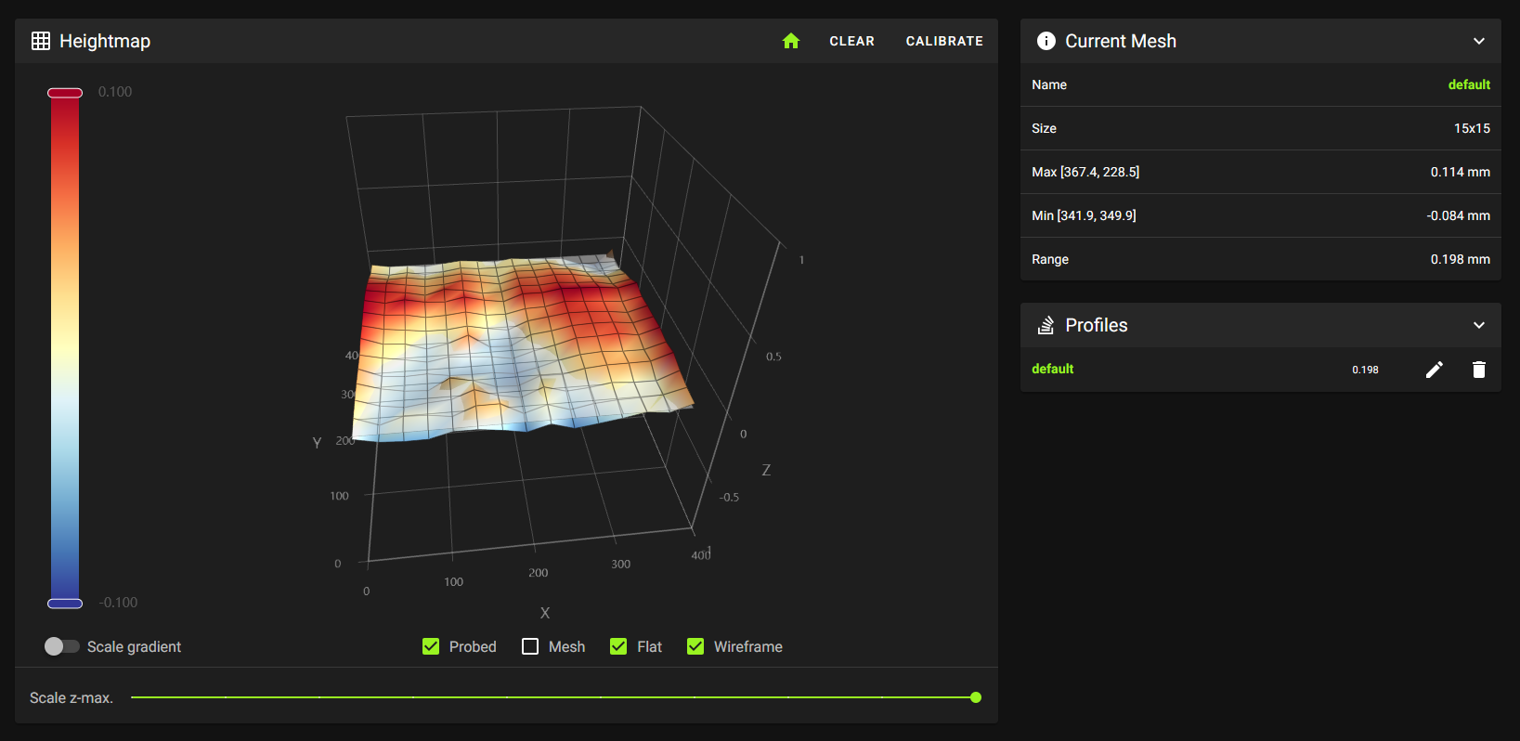This screenshot has width=1520, height=741.
Task: Click the Range value 0.198 mm
Action: click(x=1460, y=259)
